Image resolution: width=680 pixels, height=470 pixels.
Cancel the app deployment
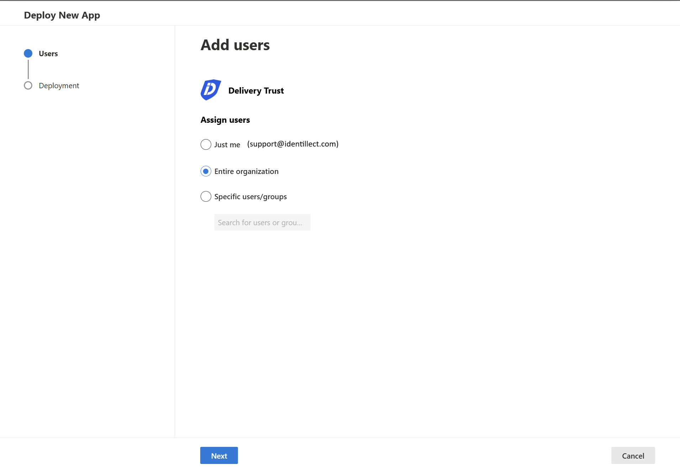pyautogui.click(x=633, y=455)
